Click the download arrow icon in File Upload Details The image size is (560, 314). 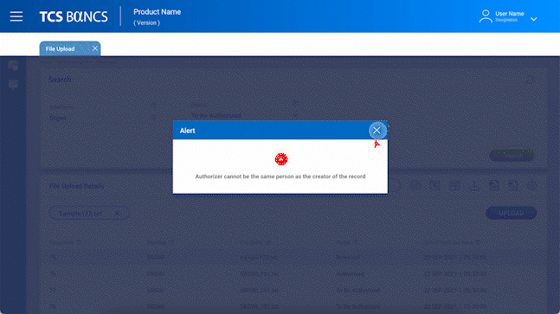click(474, 186)
